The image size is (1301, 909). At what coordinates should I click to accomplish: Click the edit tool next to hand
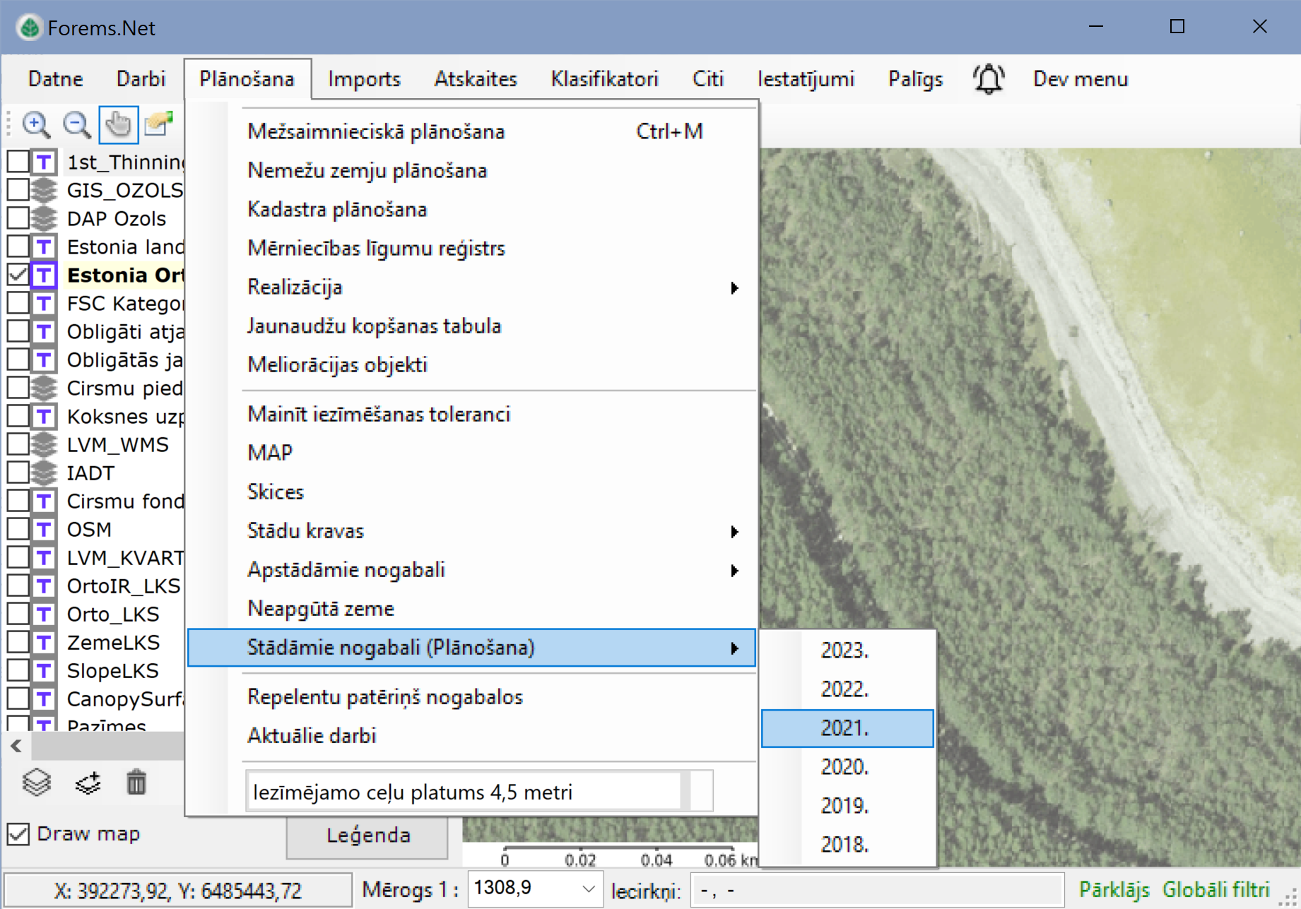click(x=159, y=124)
